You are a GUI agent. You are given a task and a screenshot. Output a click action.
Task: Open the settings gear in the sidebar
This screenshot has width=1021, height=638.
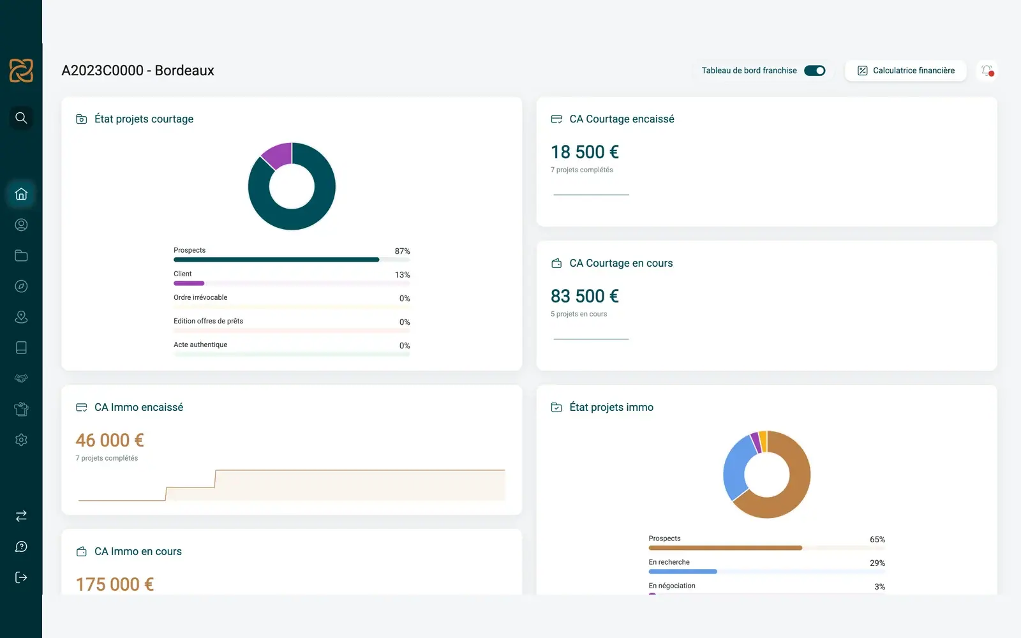click(x=21, y=440)
